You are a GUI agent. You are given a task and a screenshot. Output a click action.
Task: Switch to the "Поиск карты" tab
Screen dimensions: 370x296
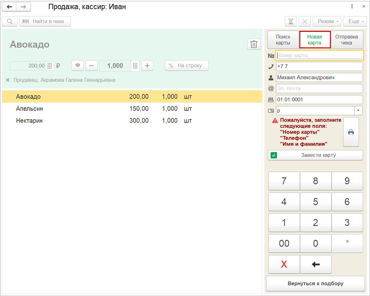283,40
